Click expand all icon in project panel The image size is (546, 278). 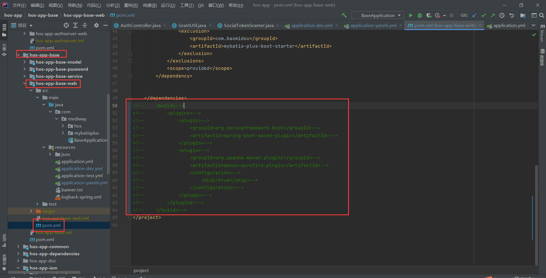tap(75, 25)
